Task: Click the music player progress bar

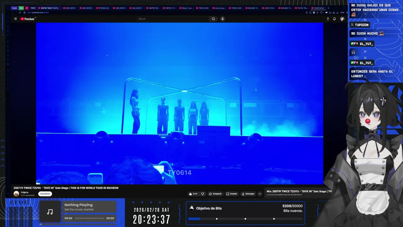Action: pyautogui.click(x=89, y=218)
